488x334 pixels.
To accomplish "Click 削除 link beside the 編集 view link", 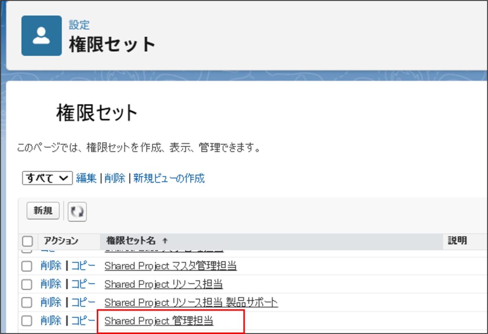I will 115,178.
